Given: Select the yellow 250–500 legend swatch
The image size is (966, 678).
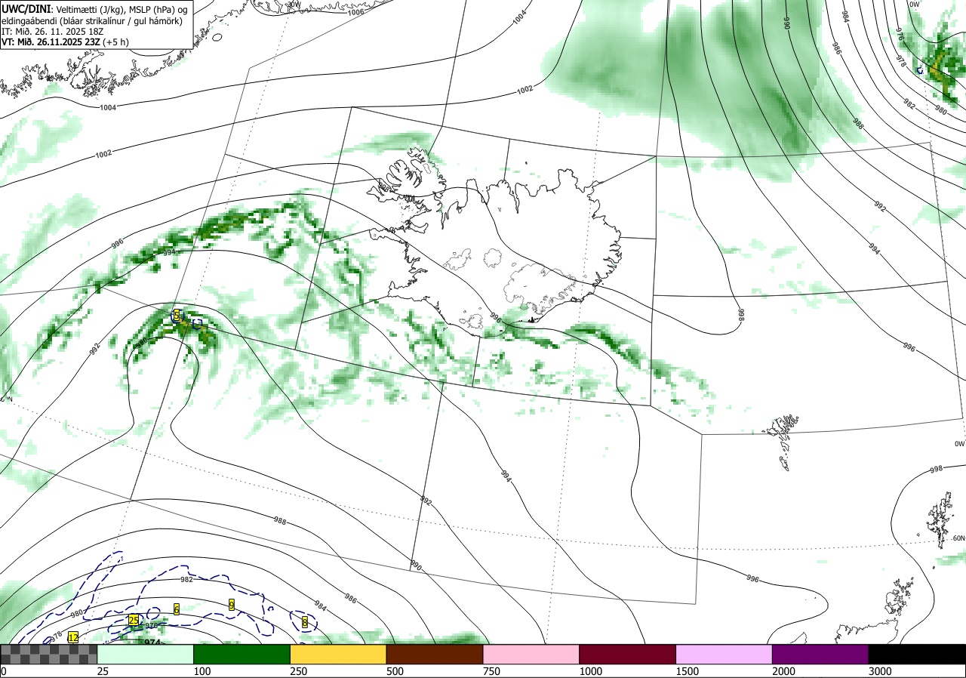Looking at the screenshot, I should click(x=338, y=654).
